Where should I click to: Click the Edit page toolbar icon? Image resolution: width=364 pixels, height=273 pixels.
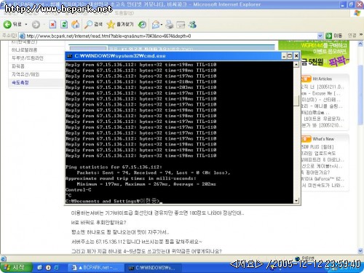pyautogui.click(x=181, y=25)
